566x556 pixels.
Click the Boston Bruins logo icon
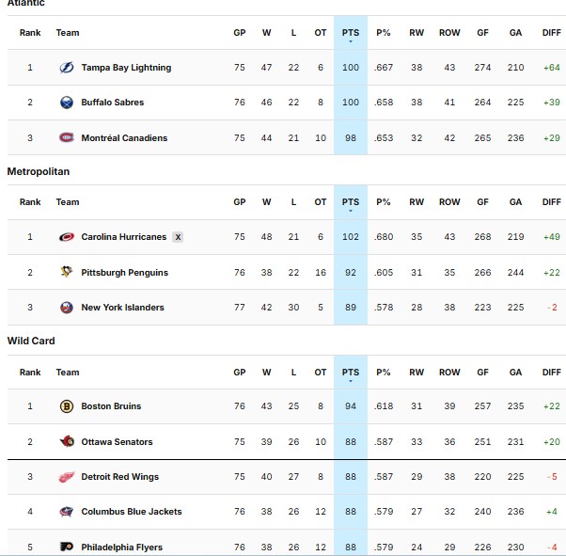point(67,406)
